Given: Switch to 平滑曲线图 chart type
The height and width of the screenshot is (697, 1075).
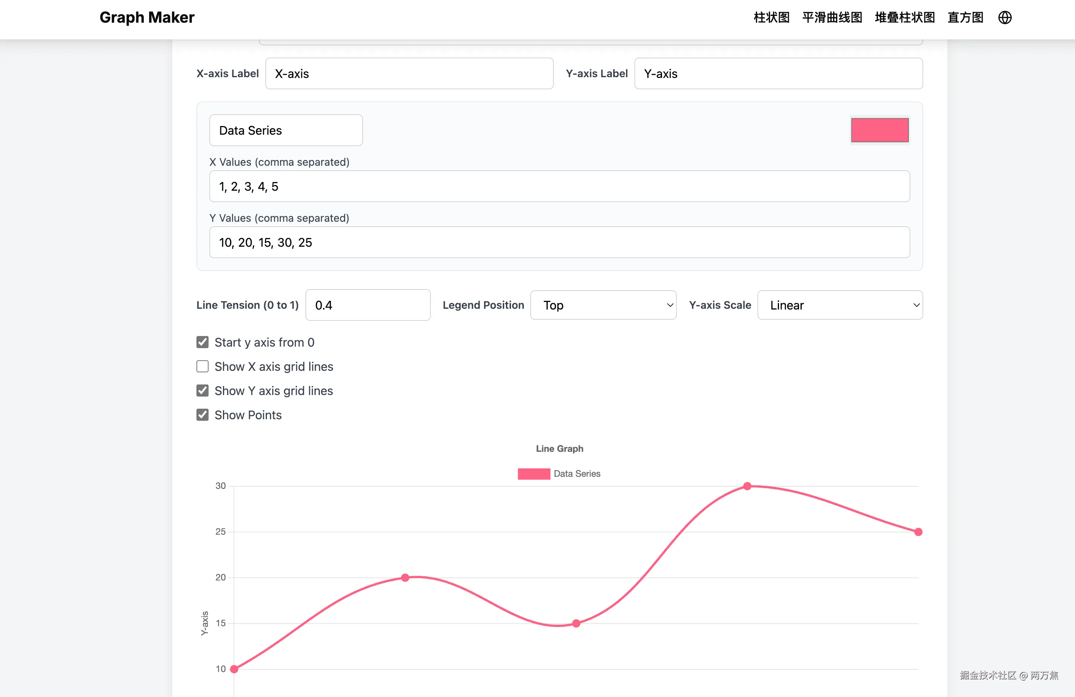Looking at the screenshot, I should point(832,18).
